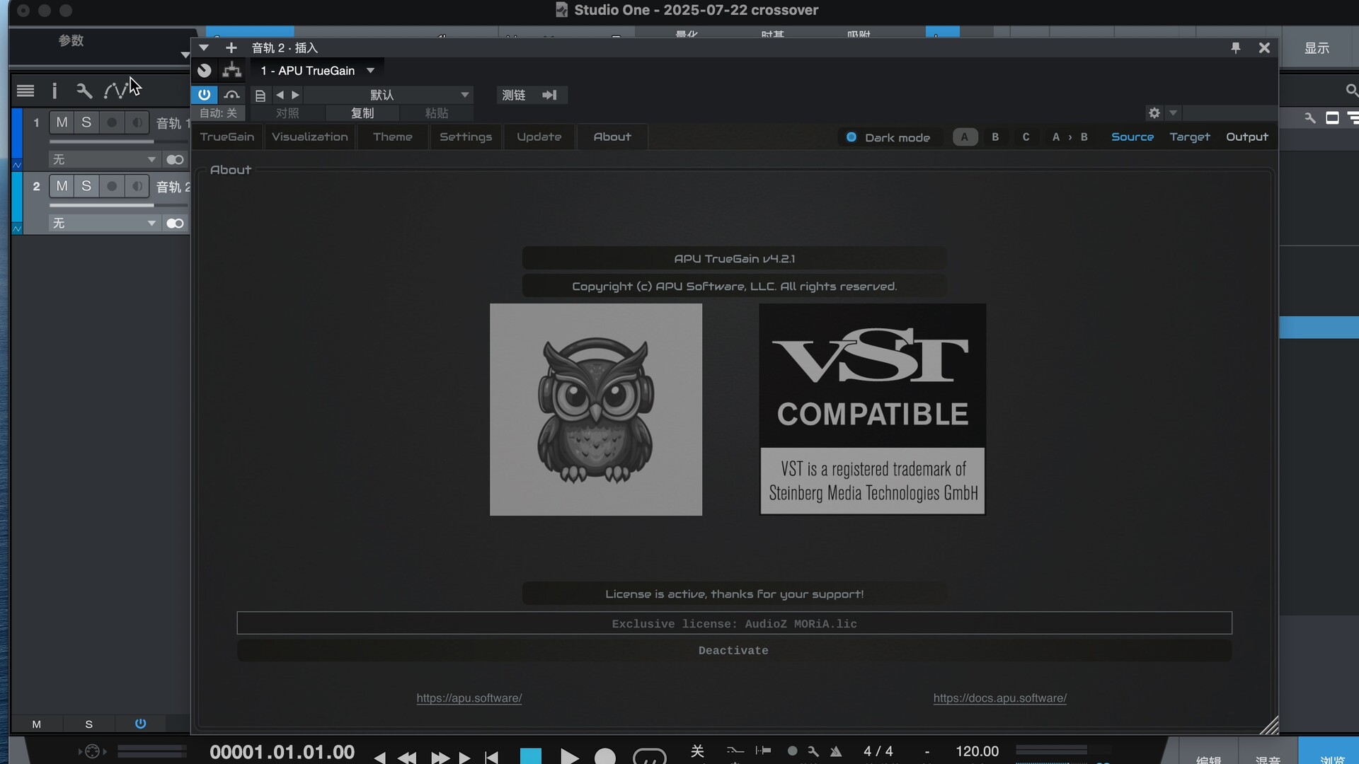The height and width of the screenshot is (764, 1359).
Task: Open track 1 input 无 dropdown
Action: pos(104,160)
